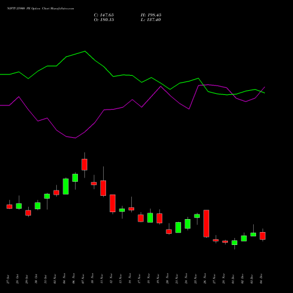The width and height of the screenshot is (293, 293).
Task: Select the high value H: 198.45
Action: tap(151, 15)
